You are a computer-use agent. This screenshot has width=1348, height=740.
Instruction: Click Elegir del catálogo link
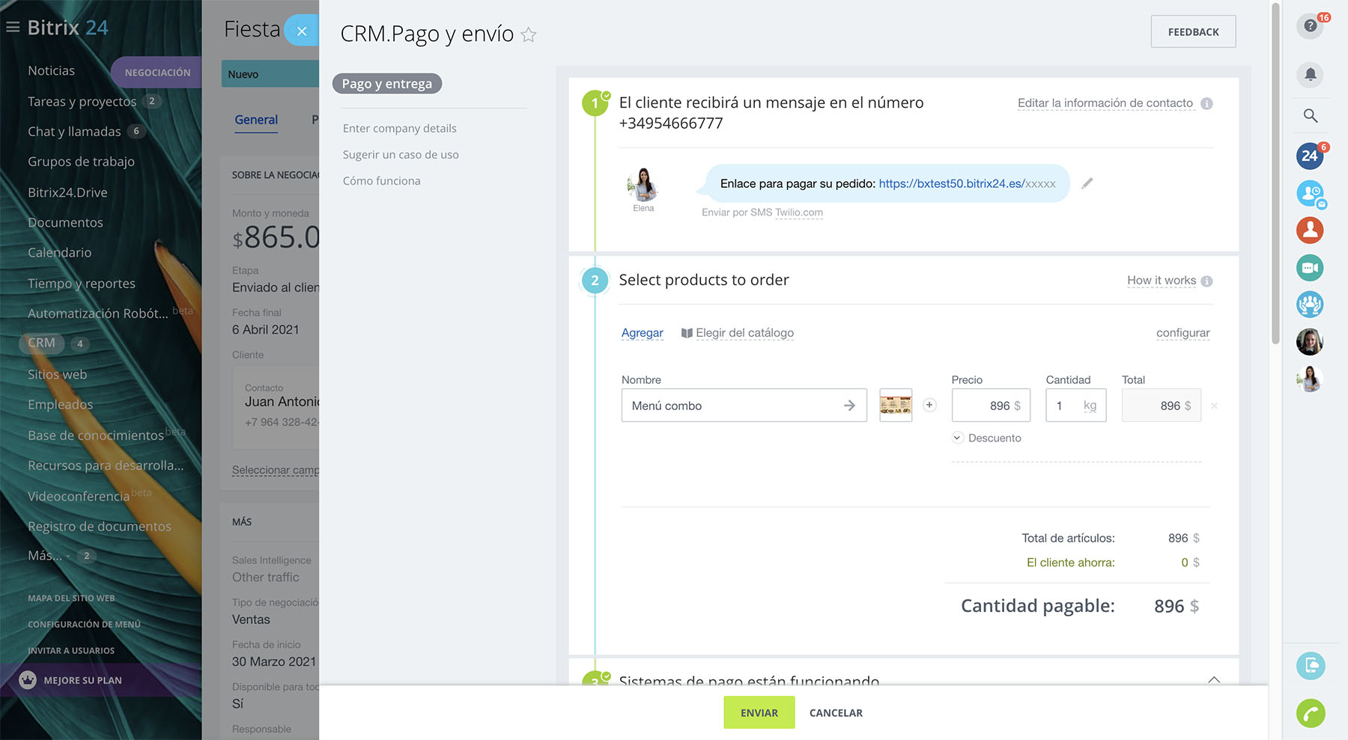pos(744,333)
